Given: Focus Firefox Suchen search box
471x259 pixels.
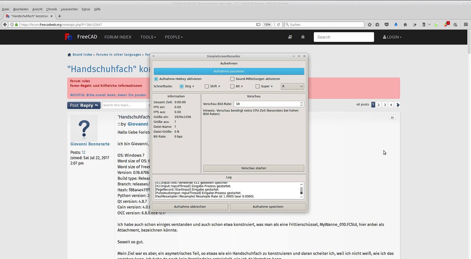Looking at the screenshot, I should click(324, 24).
